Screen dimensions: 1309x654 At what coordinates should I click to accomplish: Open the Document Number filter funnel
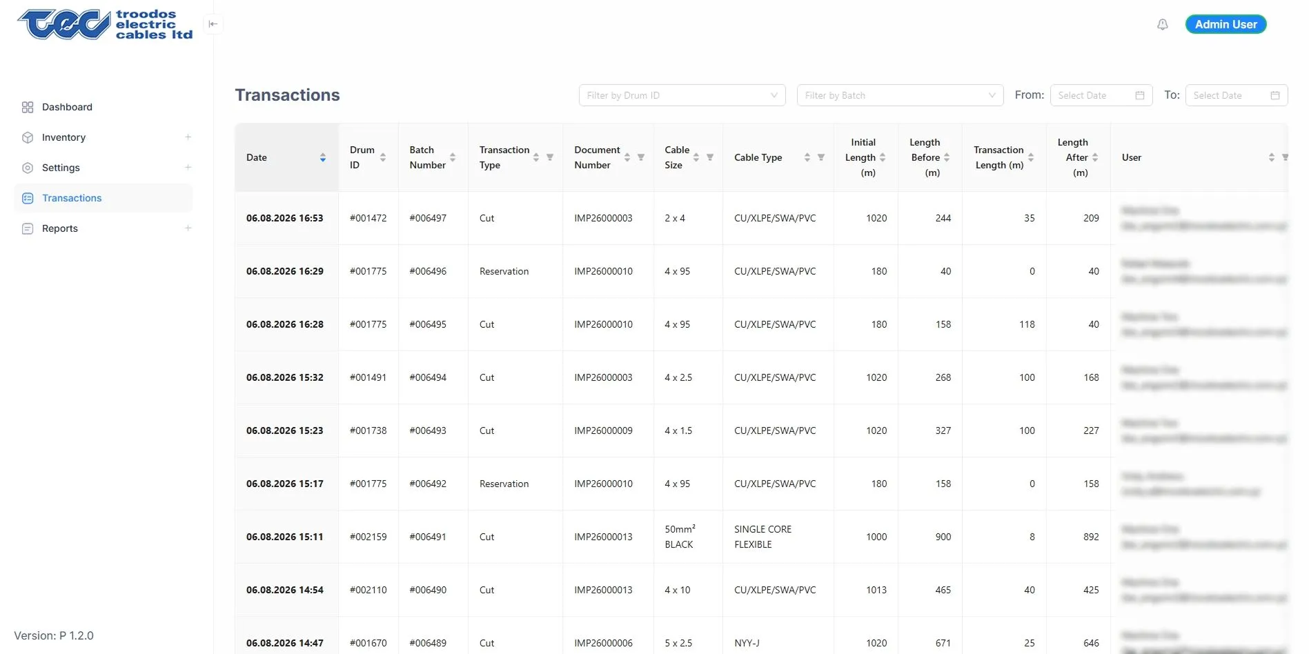click(x=641, y=157)
